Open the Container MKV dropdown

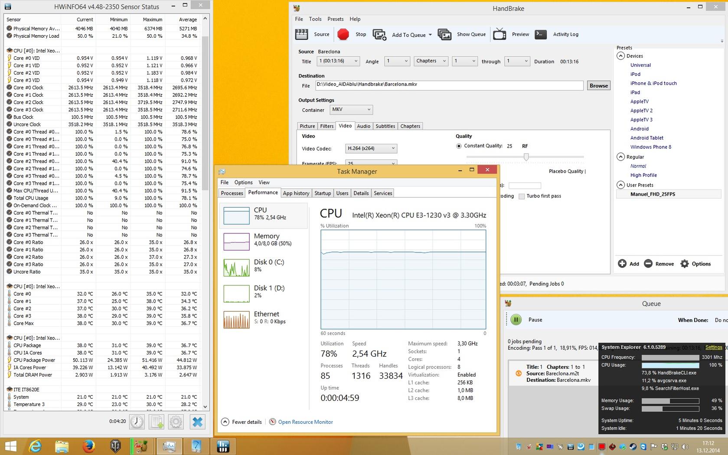click(x=351, y=110)
